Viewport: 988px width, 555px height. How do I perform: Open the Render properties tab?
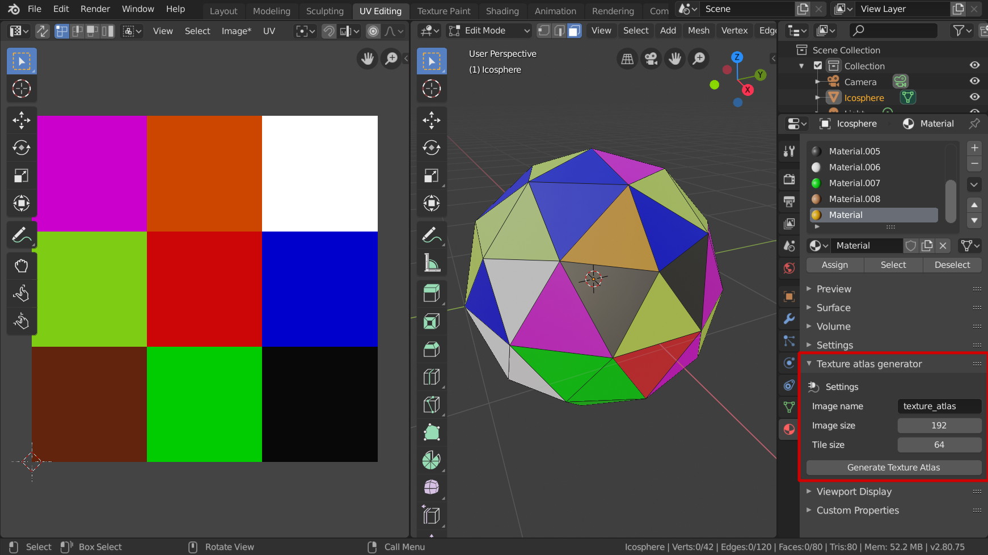tap(789, 179)
